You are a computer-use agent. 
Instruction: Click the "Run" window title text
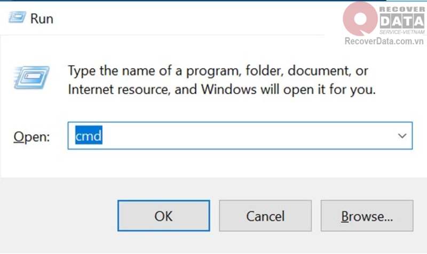[42, 19]
